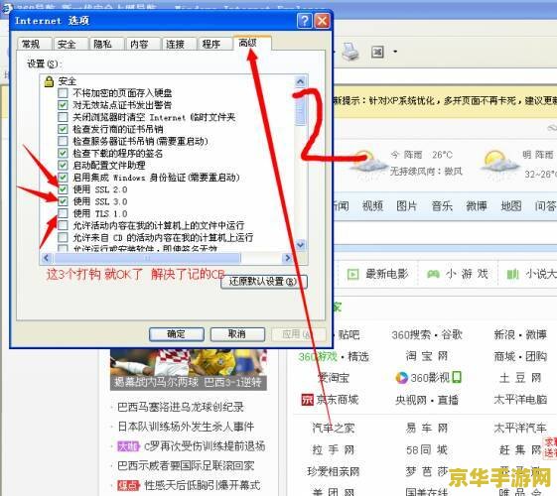The height and width of the screenshot is (496, 557).
Task: Toggle 允许来自 CD 的活动内容 checkbox
Action: [63, 237]
